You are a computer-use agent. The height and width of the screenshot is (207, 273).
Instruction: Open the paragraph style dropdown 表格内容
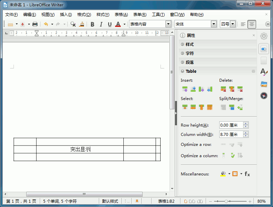point(168,24)
